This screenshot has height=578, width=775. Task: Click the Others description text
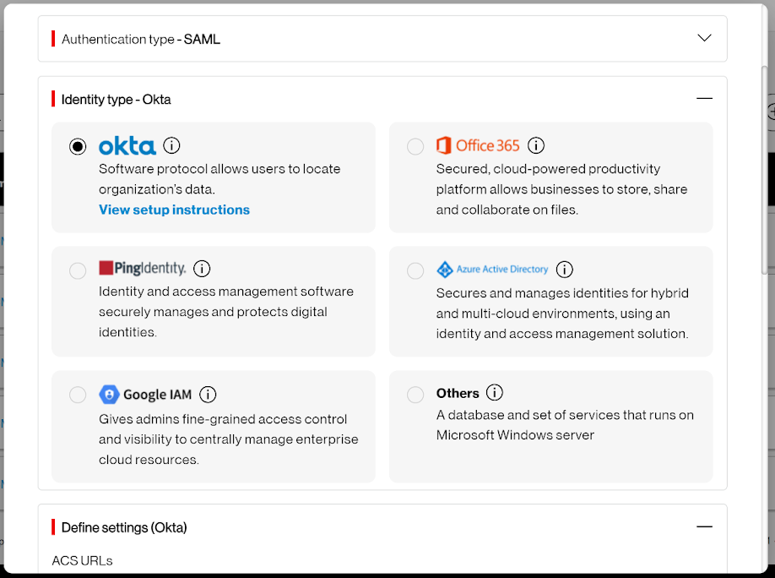(x=565, y=425)
